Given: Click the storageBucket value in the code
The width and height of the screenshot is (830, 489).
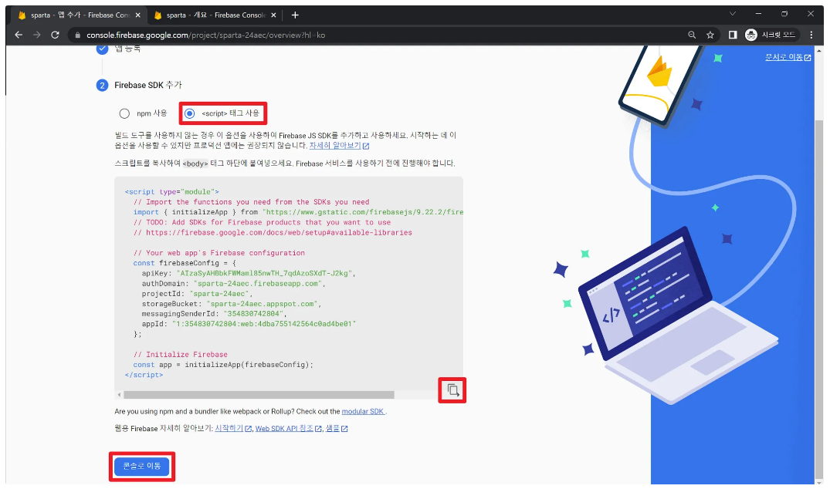Looking at the screenshot, I should point(262,304).
